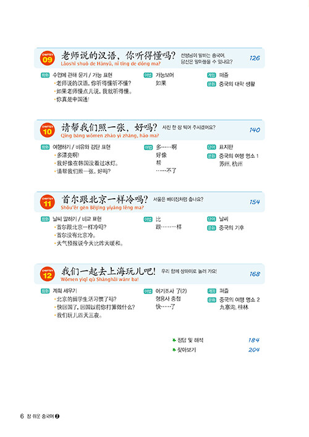Click the black circled 2 volume icon in footer
Image resolution: width=309 pixels, height=437 pixels.
pos(57,416)
